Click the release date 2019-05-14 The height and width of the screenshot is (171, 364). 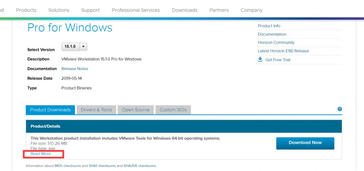tap(71, 78)
